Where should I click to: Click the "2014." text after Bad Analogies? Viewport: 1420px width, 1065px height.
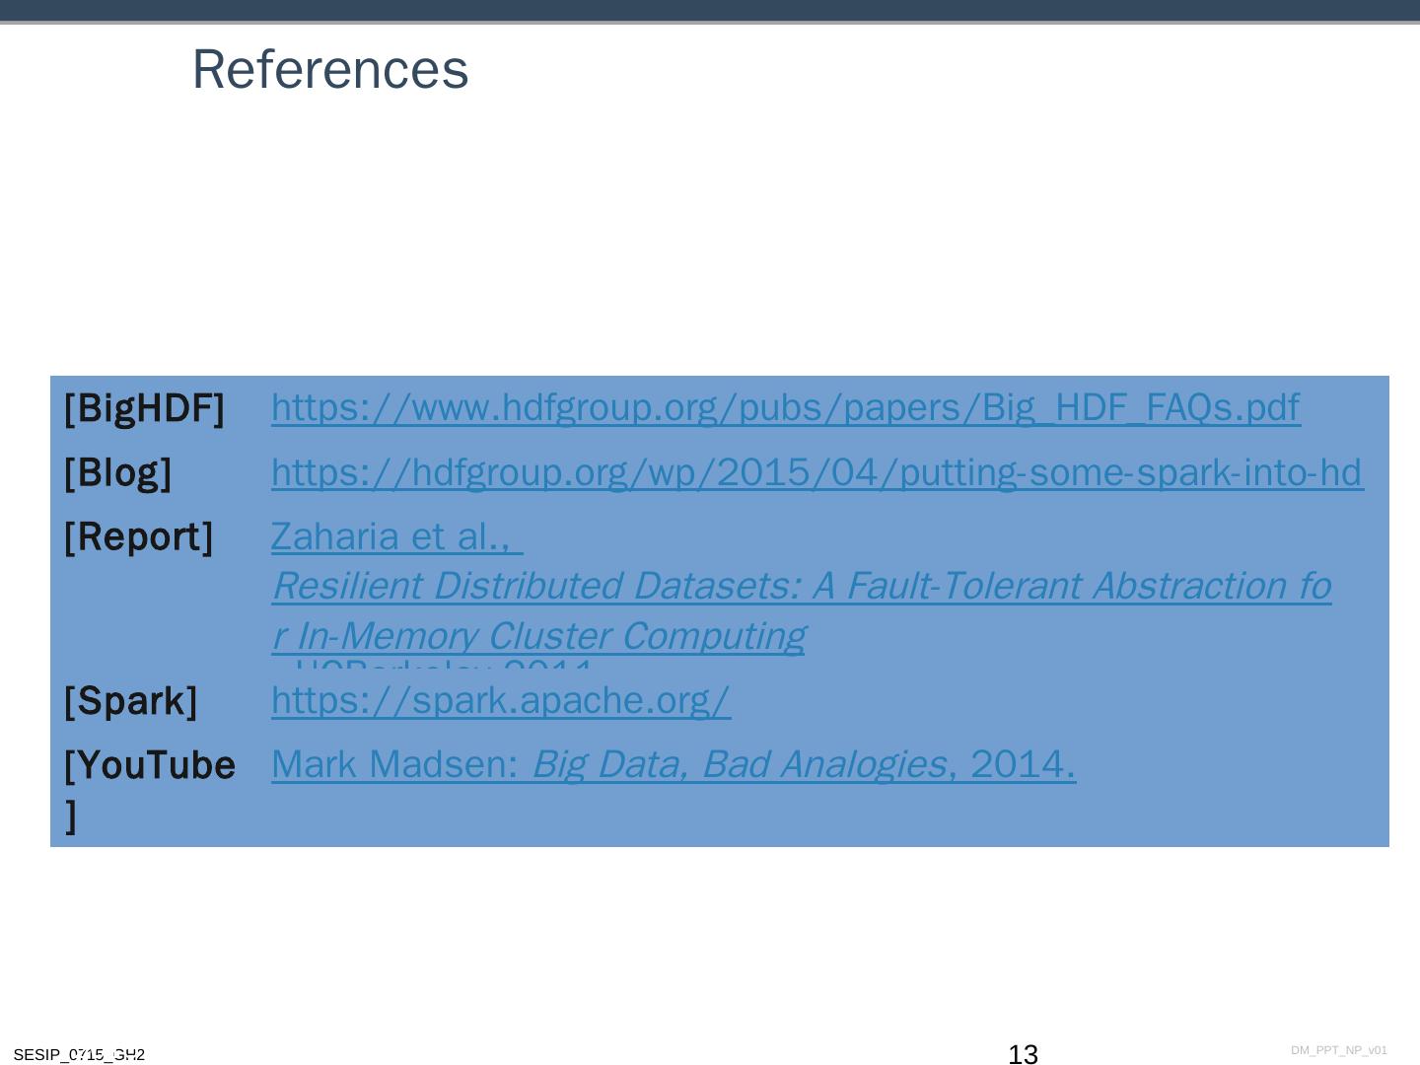[1023, 764]
